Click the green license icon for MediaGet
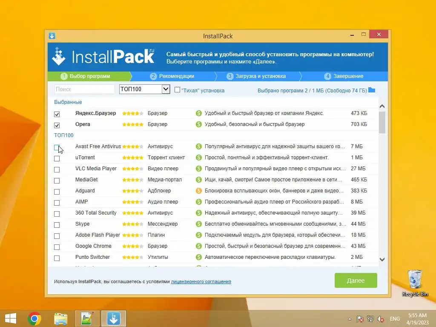 (198, 180)
